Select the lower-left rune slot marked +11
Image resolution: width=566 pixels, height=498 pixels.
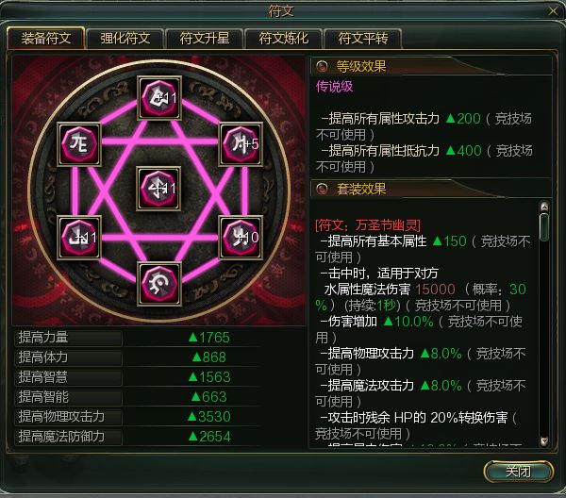[79, 237]
